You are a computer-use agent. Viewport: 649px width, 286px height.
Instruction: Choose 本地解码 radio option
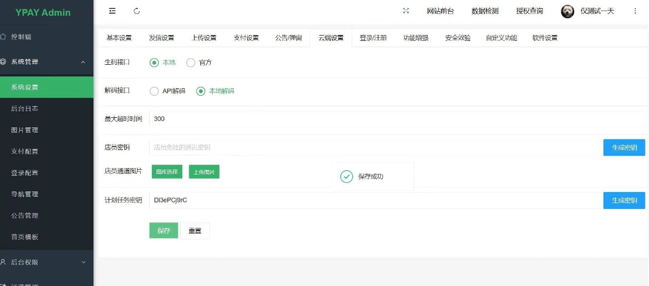201,91
